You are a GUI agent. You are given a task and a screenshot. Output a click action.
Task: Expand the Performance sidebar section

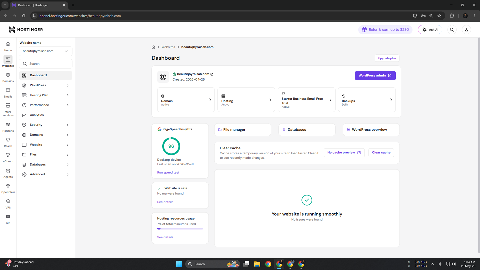[x=46, y=105]
